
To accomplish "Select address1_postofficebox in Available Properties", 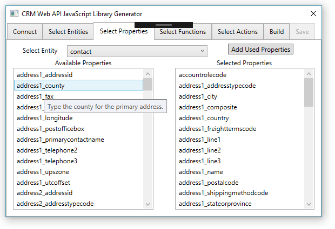I will tap(79, 129).
